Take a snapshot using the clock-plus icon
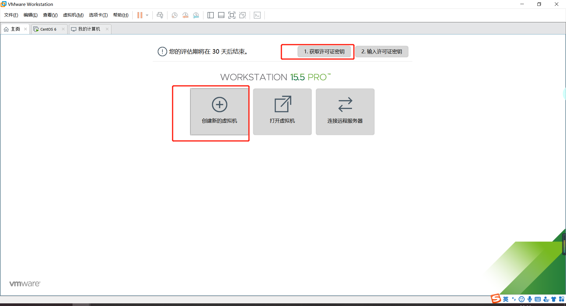Image resolution: width=566 pixels, height=306 pixels. (x=175, y=15)
